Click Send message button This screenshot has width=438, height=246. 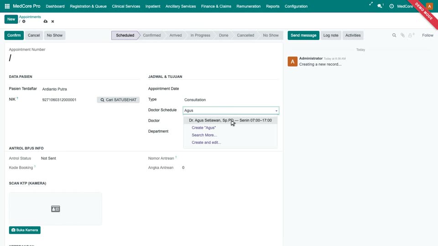click(303, 36)
